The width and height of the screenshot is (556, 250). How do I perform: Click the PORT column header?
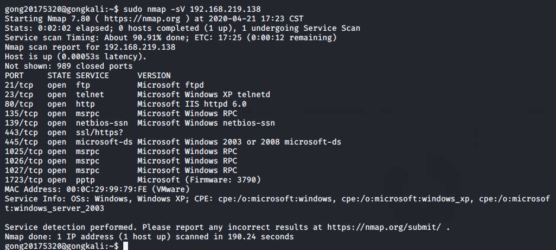(x=14, y=75)
